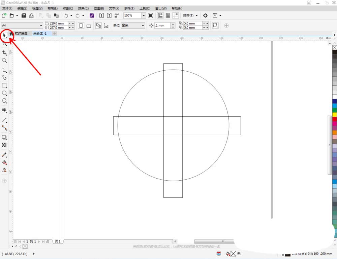Viewport: 337px width, 259px height.
Task: Select the Transparency checkerboard tool
Action: [x=4, y=145]
